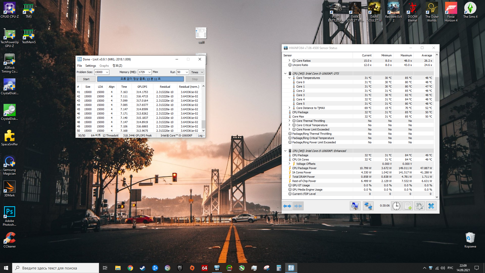This screenshot has height=273, width=485.
Task: Open the networked computers icon in HWiNFO
Action: (x=368, y=206)
